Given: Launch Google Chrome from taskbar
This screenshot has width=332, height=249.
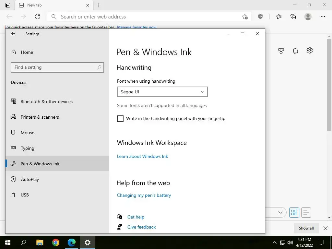Looking at the screenshot, I should (x=56, y=243).
